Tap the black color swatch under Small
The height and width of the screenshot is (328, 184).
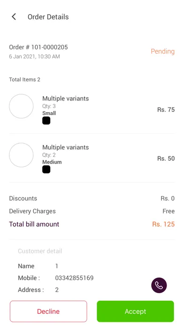point(46,121)
